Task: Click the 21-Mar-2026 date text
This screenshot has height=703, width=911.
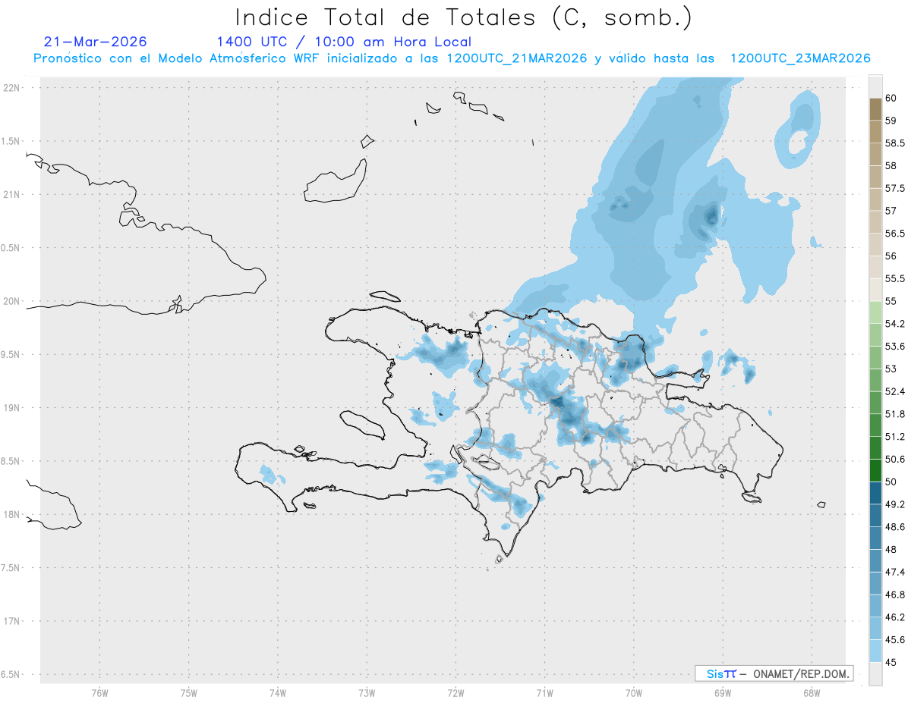Action: [x=96, y=42]
